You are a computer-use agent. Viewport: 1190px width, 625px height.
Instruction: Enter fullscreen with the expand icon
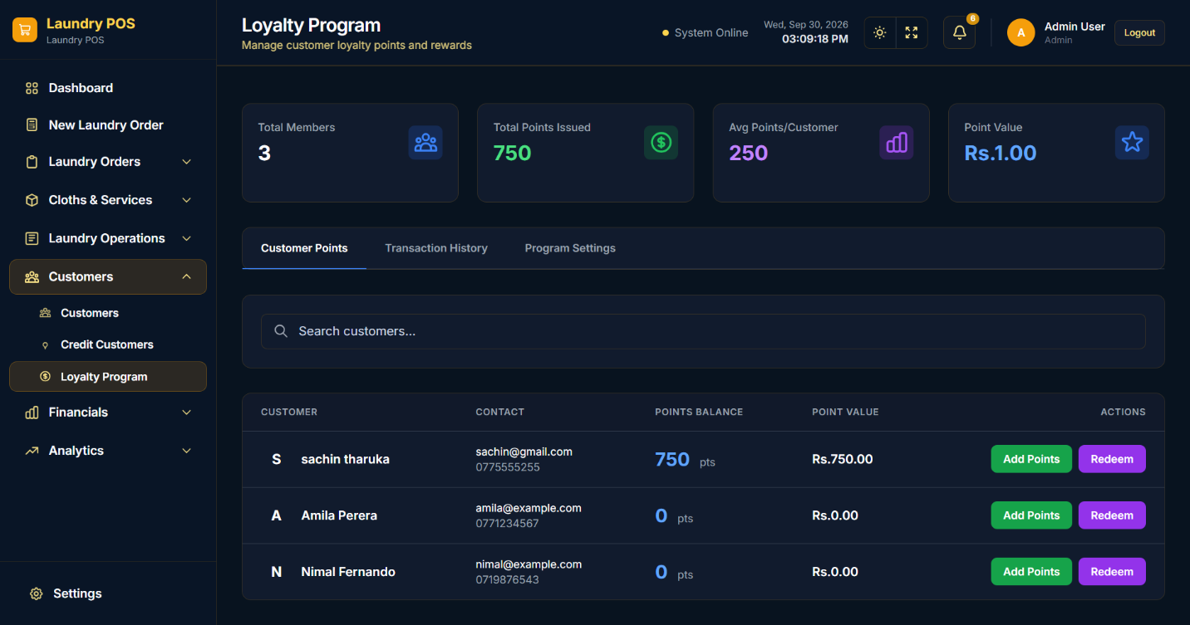click(x=912, y=32)
